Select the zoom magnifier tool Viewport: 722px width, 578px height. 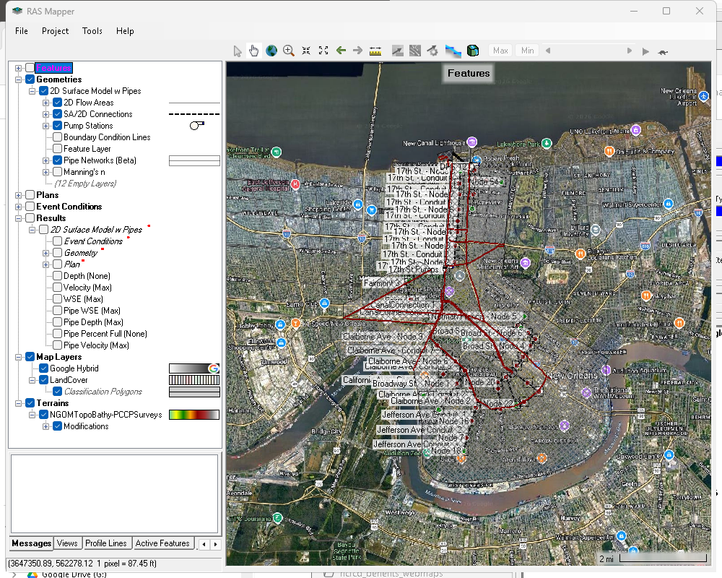289,51
